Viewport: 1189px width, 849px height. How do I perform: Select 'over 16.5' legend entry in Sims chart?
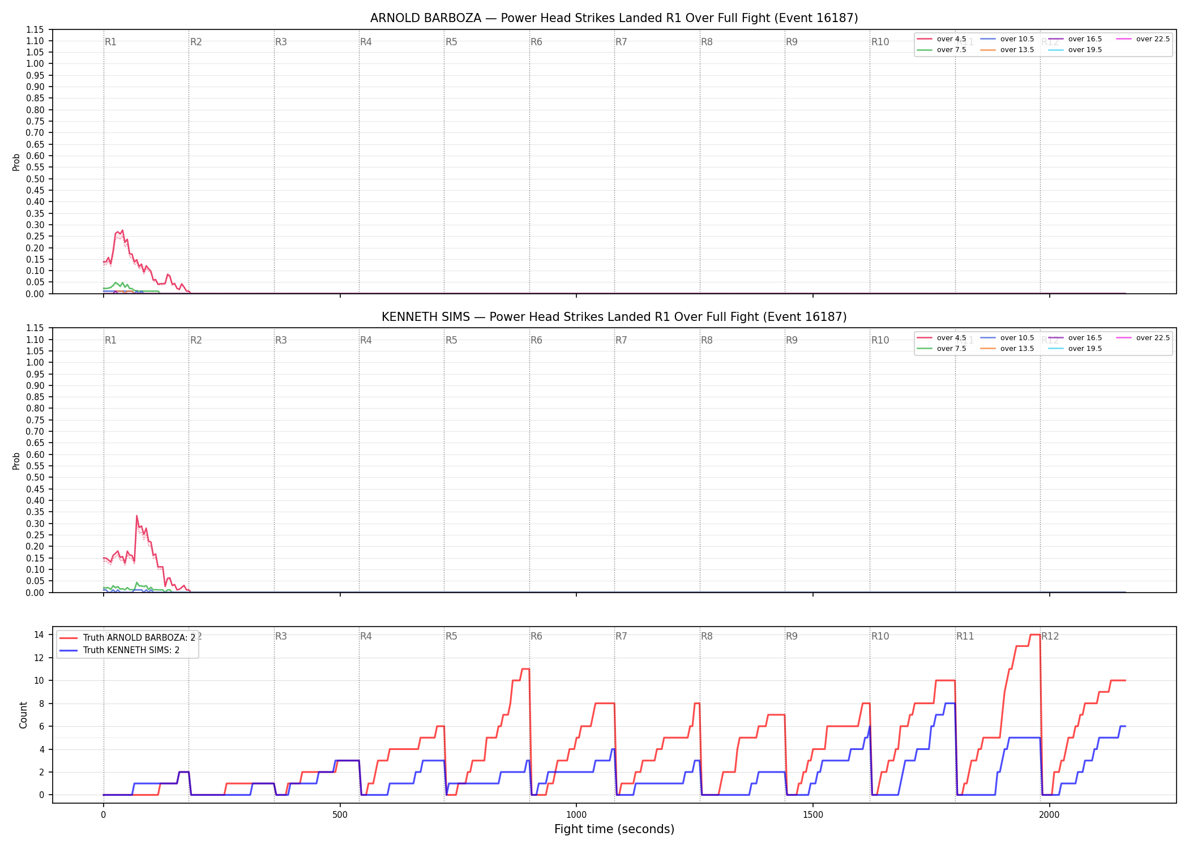pos(1075,338)
